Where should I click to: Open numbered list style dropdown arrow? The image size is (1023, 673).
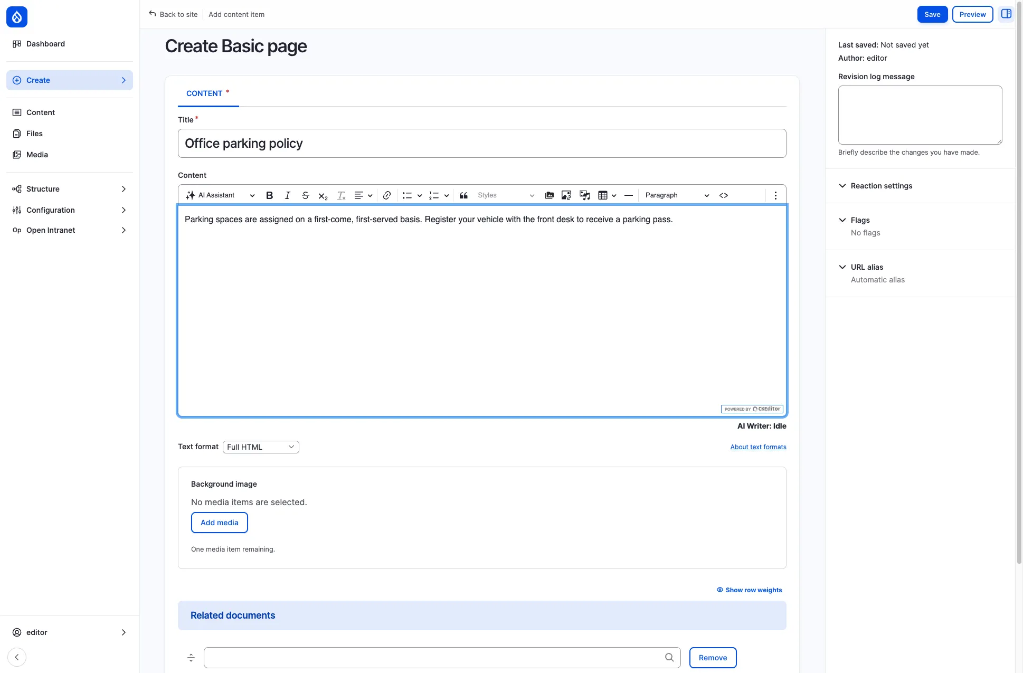click(x=447, y=195)
